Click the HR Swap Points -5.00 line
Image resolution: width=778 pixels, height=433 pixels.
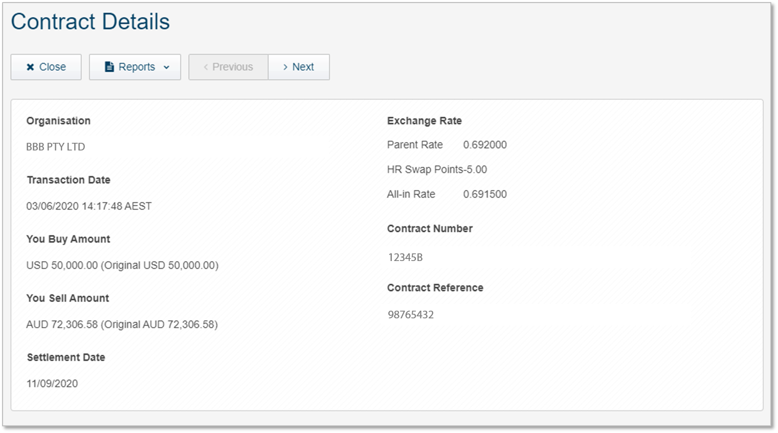(x=437, y=169)
